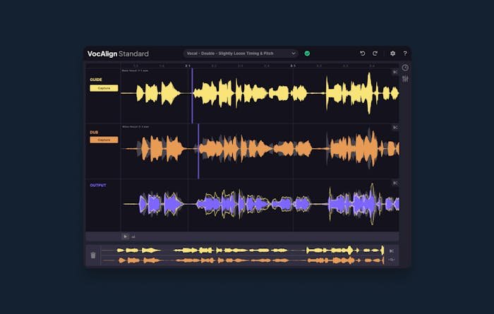Click the GUIDE track fit-view icon

tap(395, 72)
